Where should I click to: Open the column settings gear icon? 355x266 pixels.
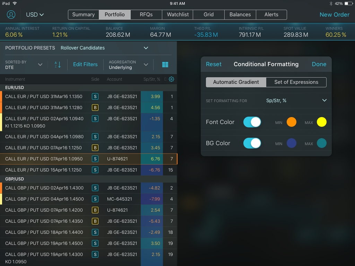click(x=171, y=79)
